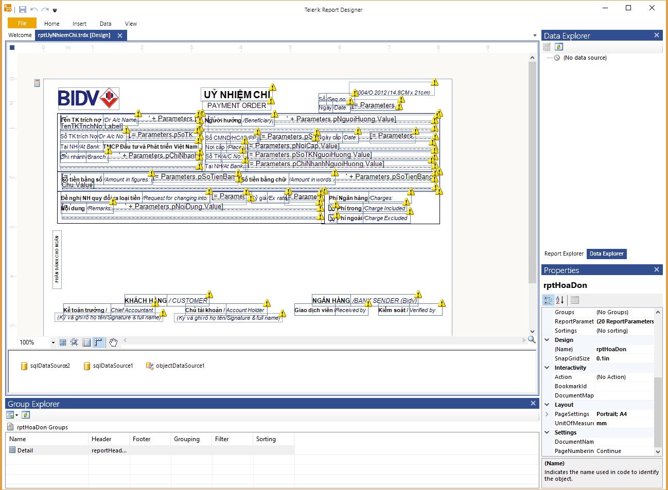The height and width of the screenshot is (490, 668).
Task: Close the rptUyNhiemChi.trdx design tab
Action: 120,35
